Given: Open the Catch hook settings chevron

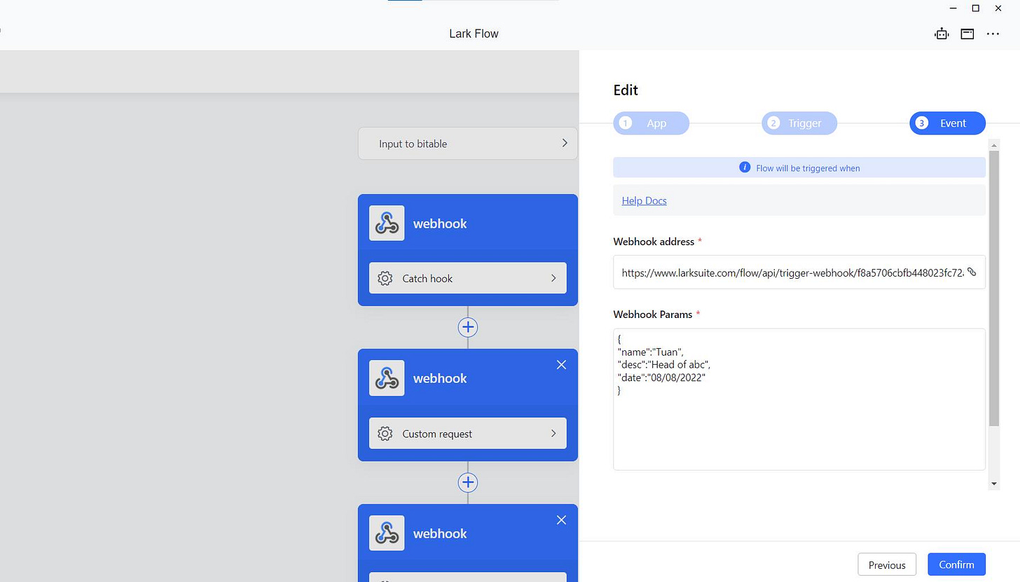Looking at the screenshot, I should (x=553, y=279).
